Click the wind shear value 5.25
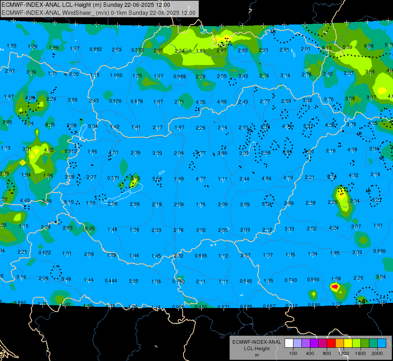 tap(90, 228)
